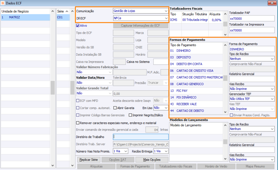278x170 pixels.
Task: Select payment type 03 DEPOSITO
Action: coord(196,57)
